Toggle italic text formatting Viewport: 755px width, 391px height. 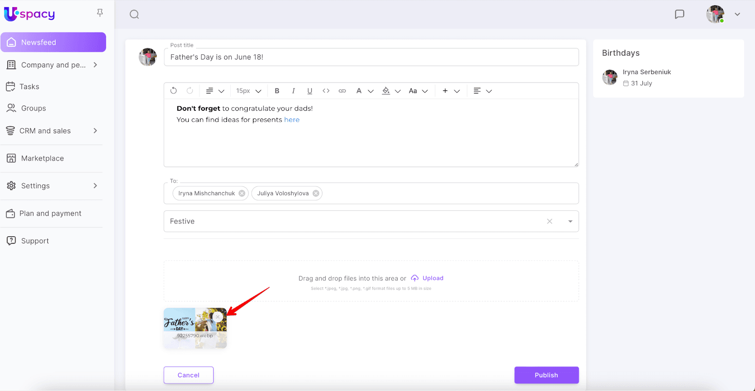294,91
